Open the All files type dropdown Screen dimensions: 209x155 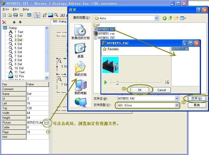pos(177,105)
